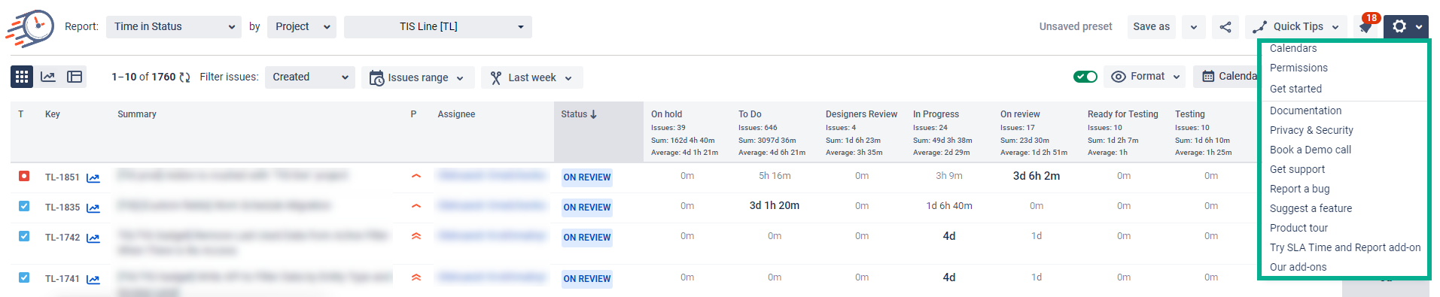Viewport: 1440px width, 297px height.
Task: Open the Time in Status report dropdown
Action: [174, 27]
